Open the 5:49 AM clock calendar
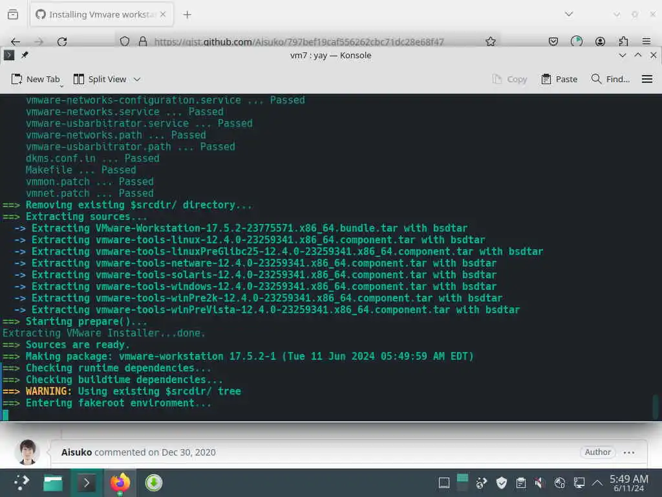The width and height of the screenshot is (662, 497). [x=628, y=483]
